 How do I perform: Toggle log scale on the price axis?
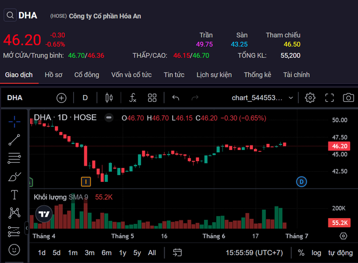(317, 252)
